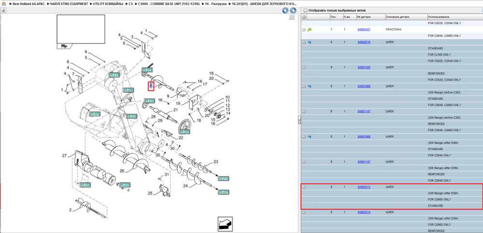Viewport: 483px width, 233px height.
Task: Open part number 84982016 link
Action: pos(364,42)
